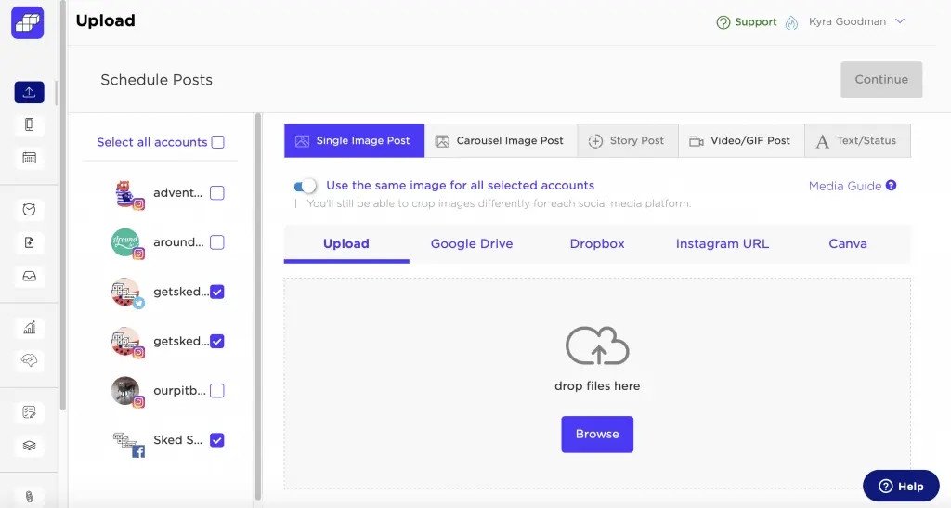This screenshot has height=508, width=951.
Task: Switch to the Google Drive tab
Action: 471,244
